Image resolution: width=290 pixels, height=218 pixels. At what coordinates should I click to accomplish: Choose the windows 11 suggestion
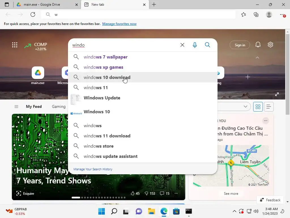[143, 87]
